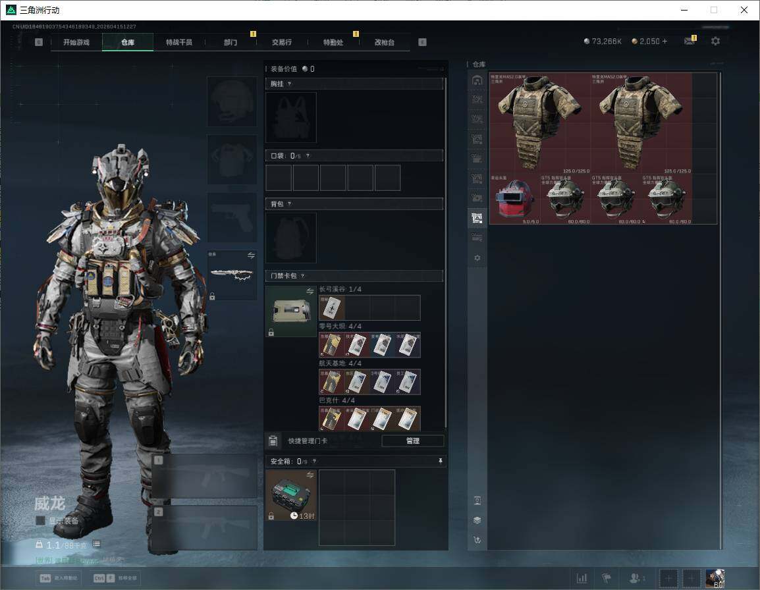Select the equipped knife melee slot
Viewport: 760px width, 590px height.
[x=232, y=275]
